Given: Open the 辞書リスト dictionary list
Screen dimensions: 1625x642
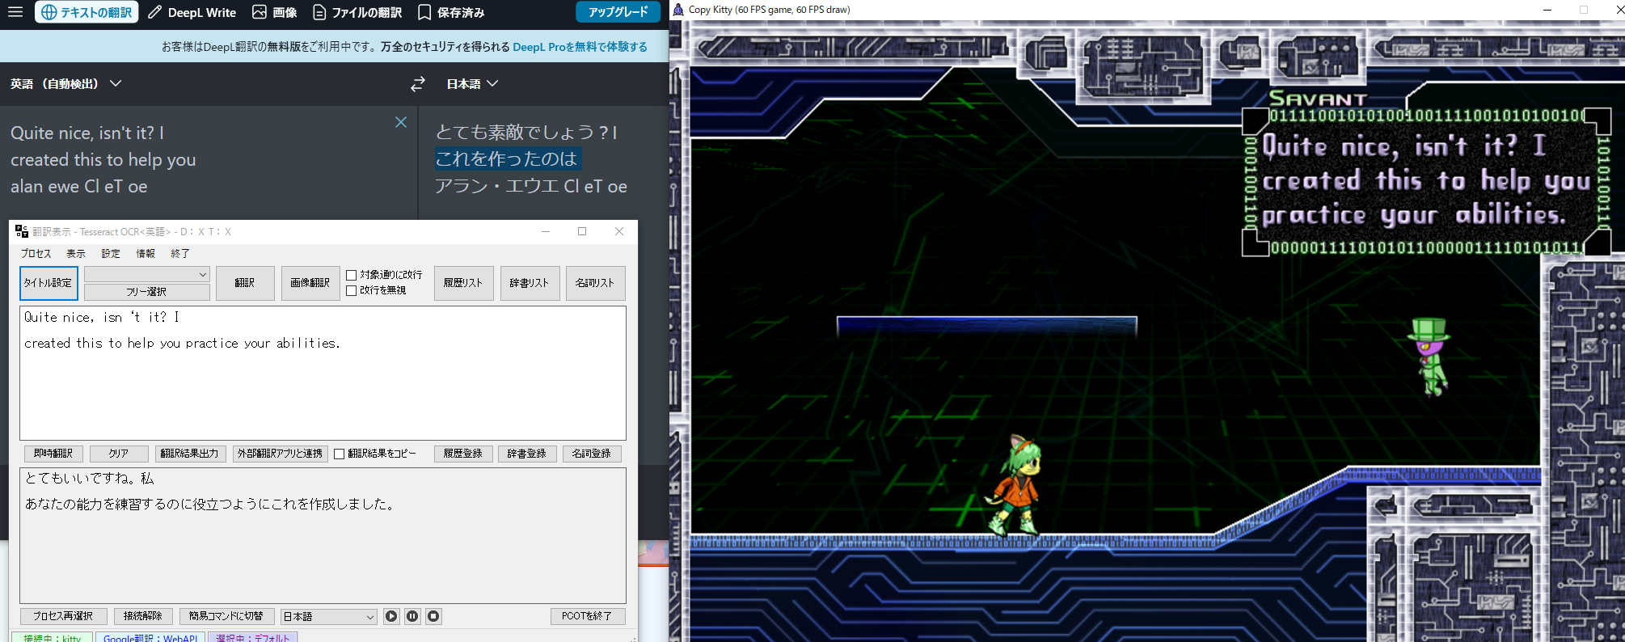Looking at the screenshot, I should 530,283.
